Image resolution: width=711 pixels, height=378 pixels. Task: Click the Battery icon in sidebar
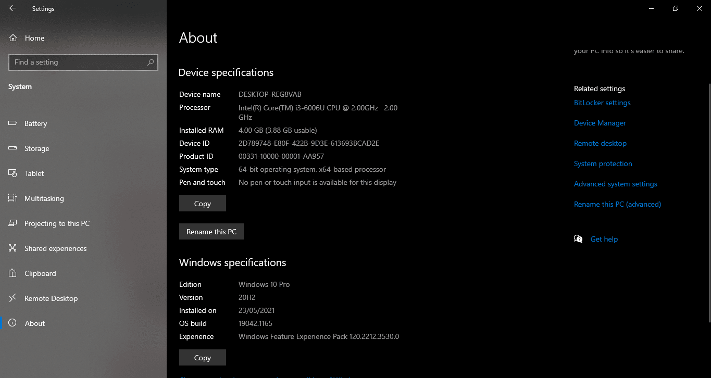click(x=13, y=123)
